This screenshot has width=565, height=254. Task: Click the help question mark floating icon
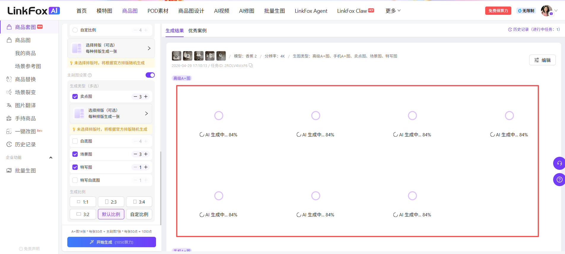[559, 180]
